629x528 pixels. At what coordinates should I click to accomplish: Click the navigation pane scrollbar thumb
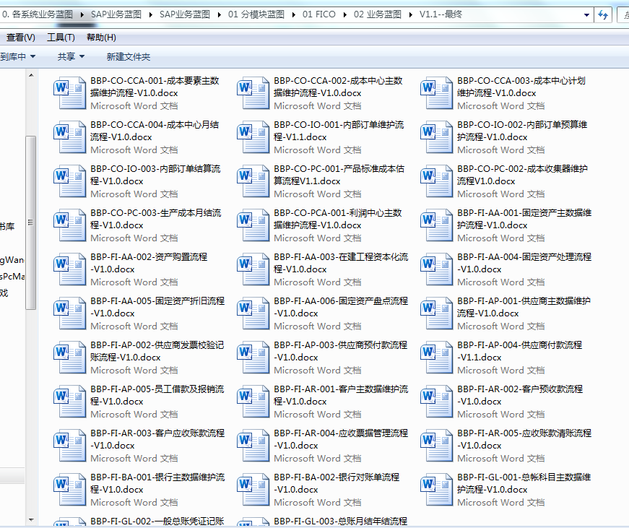click(30, 222)
